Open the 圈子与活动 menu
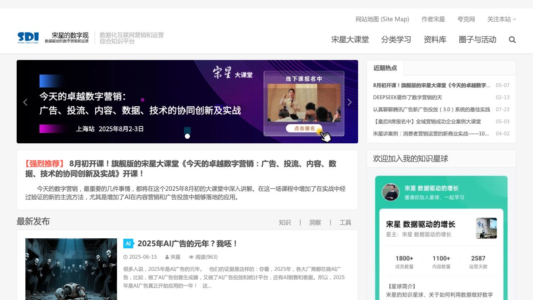The image size is (533, 300). point(477,40)
